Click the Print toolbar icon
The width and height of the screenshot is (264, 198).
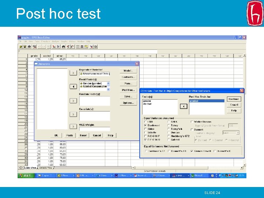(x=29, y=47)
